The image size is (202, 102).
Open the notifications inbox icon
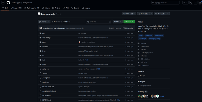tap(200, 3)
